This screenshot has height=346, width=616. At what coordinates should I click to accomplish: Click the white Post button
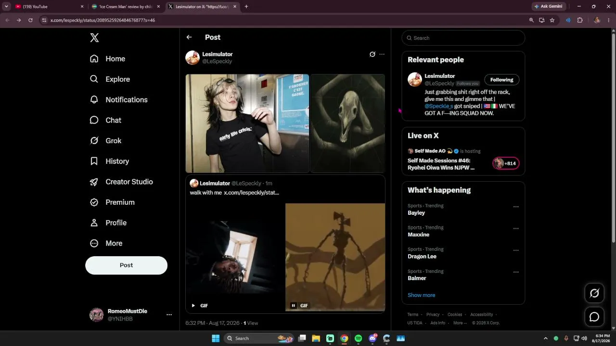(x=126, y=265)
